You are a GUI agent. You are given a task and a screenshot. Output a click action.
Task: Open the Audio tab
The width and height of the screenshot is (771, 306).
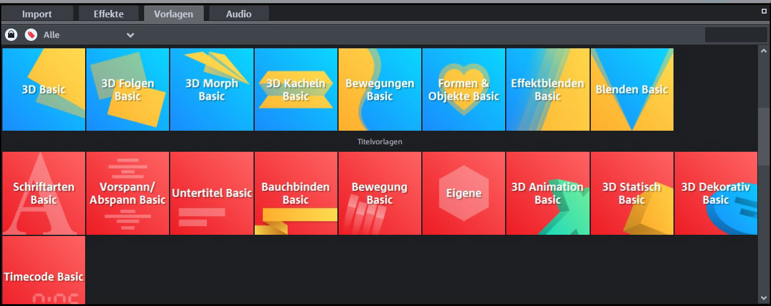tap(239, 14)
